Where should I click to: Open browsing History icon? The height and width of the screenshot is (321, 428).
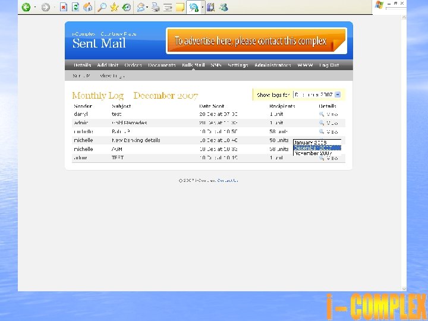(x=127, y=7)
